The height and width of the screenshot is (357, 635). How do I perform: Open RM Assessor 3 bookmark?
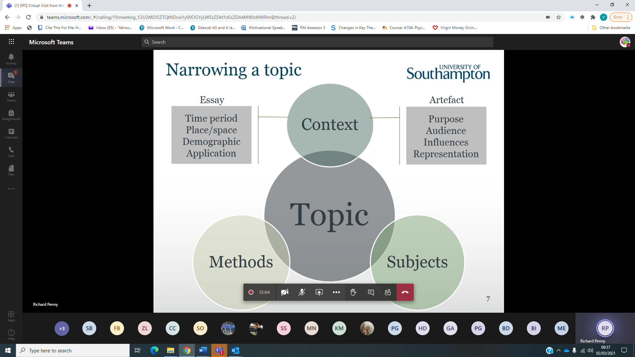309,28
